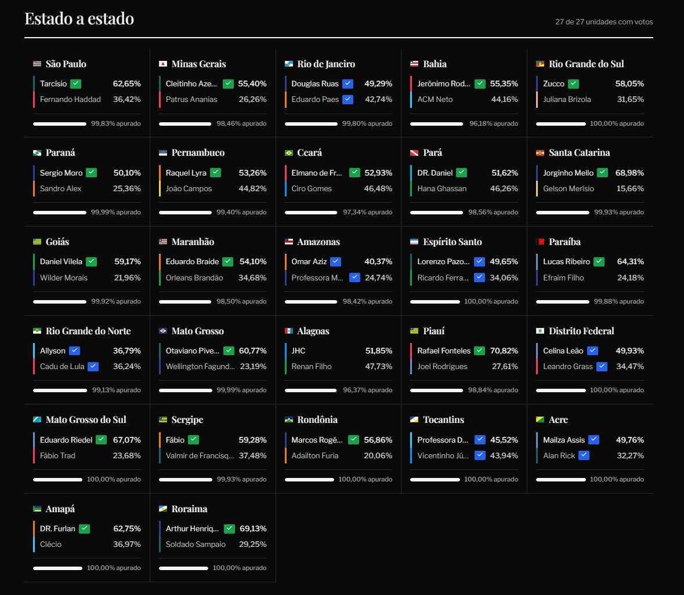This screenshot has width=684, height=595.
Task: Select candidate name Renan Filho
Action: click(312, 366)
